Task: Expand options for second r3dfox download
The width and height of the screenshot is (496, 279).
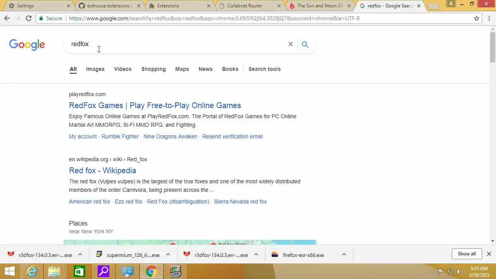Action: [x=256, y=255]
